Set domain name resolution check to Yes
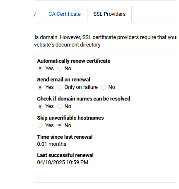The height and width of the screenshot is (189, 179). pyautogui.click(x=40, y=106)
